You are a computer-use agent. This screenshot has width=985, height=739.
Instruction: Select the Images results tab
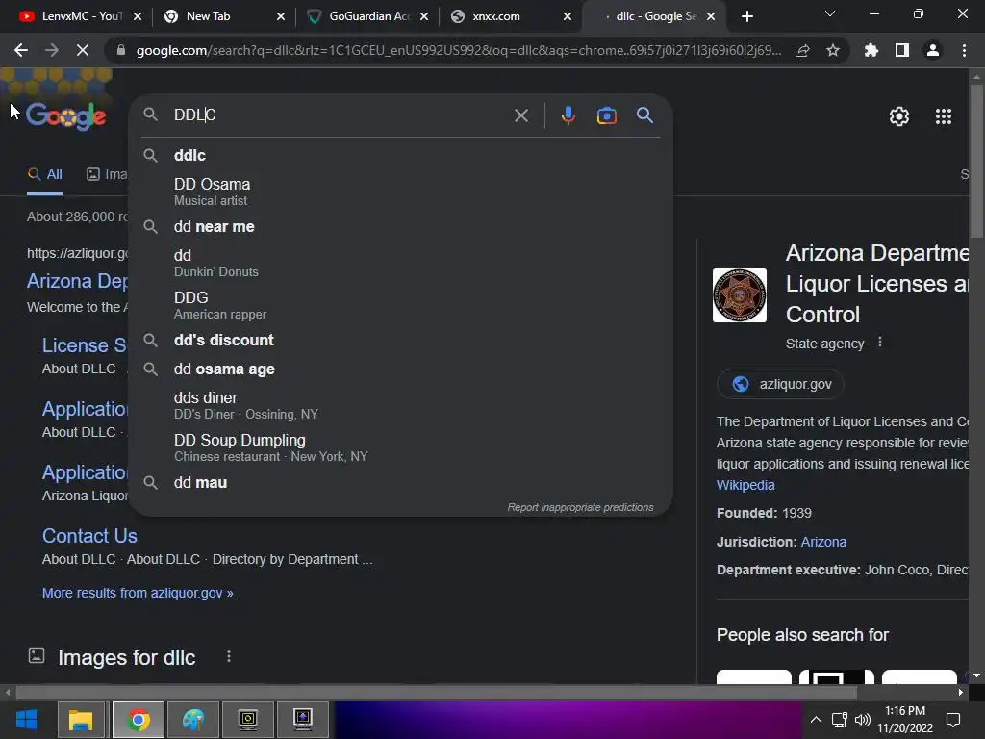pos(107,175)
